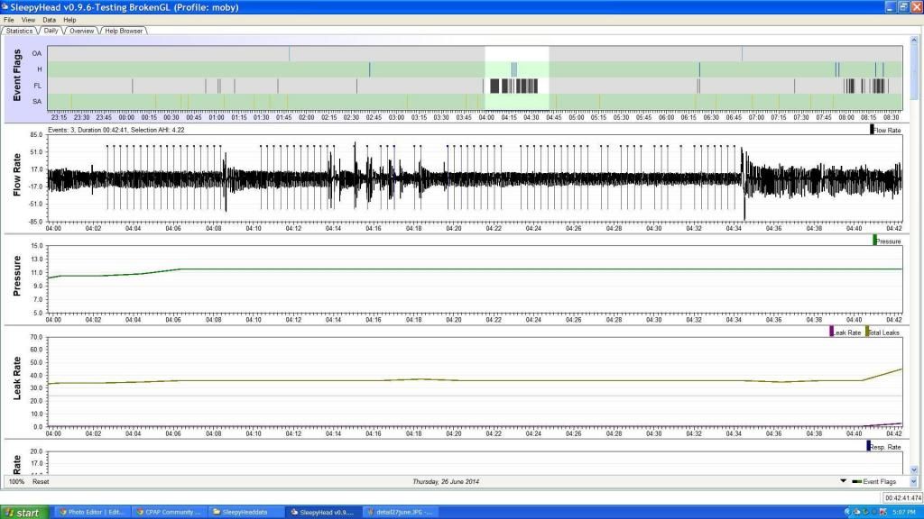Screen dimensions: 924x519
Task: Switch to CPAP Community taskbar item
Action: (x=170, y=512)
